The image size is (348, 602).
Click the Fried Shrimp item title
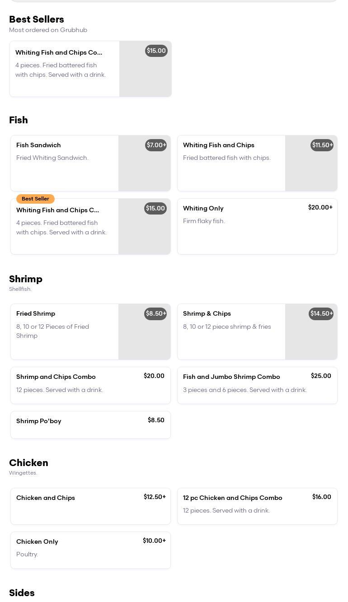tap(36, 314)
